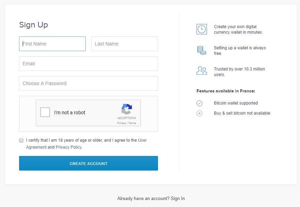
Task: Click 'Features available in France:' heading
Action: pos(226,91)
